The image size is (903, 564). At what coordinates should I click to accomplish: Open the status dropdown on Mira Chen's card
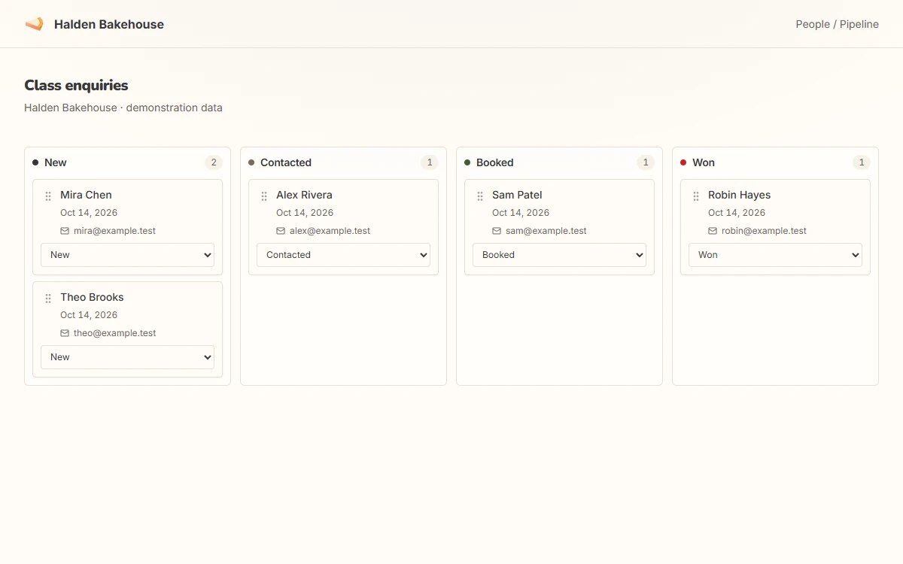click(127, 255)
